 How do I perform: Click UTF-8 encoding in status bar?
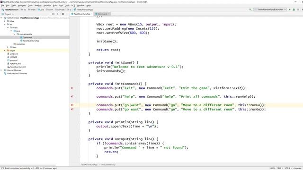[287, 168]
